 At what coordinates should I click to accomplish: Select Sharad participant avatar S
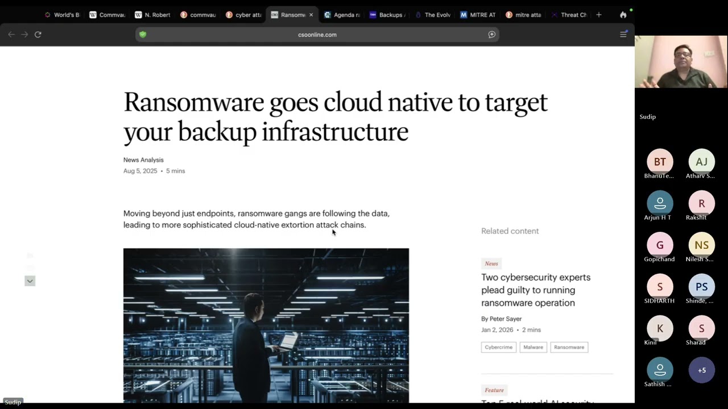point(701,328)
